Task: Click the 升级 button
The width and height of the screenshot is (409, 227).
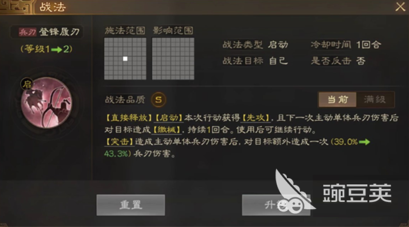Action: (276, 205)
